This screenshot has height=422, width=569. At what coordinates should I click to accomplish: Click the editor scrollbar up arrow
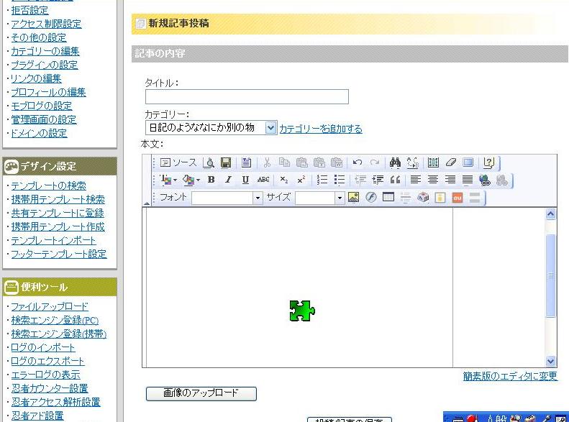coord(550,214)
